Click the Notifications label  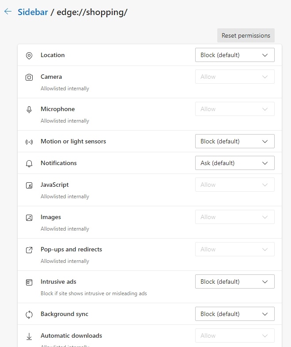coord(59,163)
